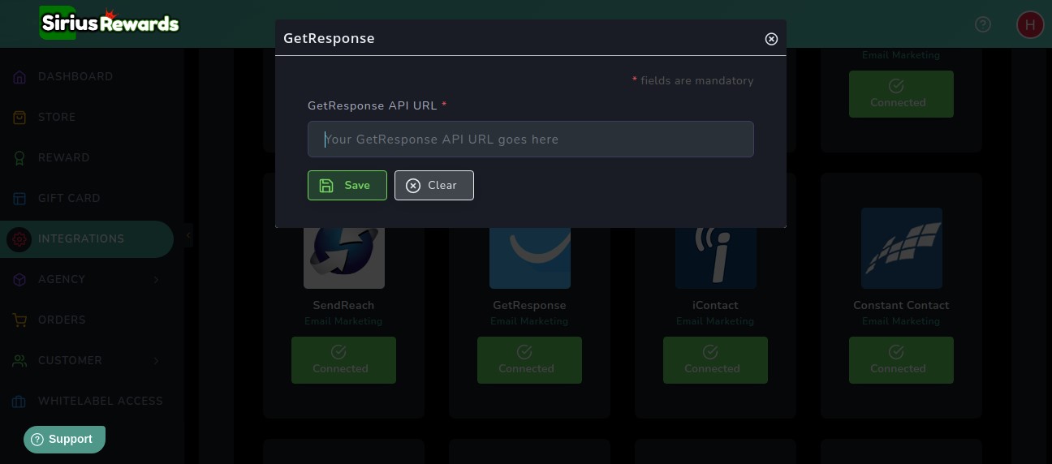Select Integrations in sidebar
This screenshot has height=464, width=1052.
pos(86,239)
